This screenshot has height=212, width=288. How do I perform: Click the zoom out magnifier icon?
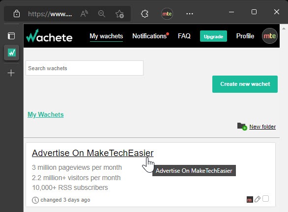coord(102,14)
